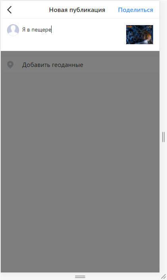This screenshot has height=280, width=167.
Task: Place cursor on the word "пещере"
Action: coord(41,29)
